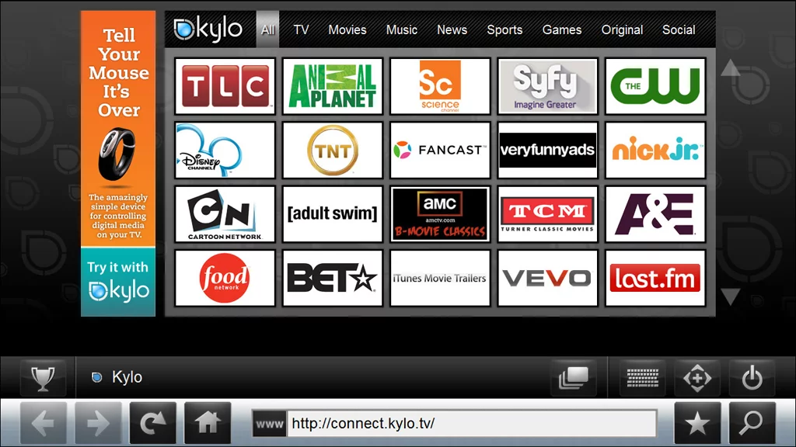The height and width of the screenshot is (447, 796).
Task: Open the BET tile
Action: click(x=333, y=278)
